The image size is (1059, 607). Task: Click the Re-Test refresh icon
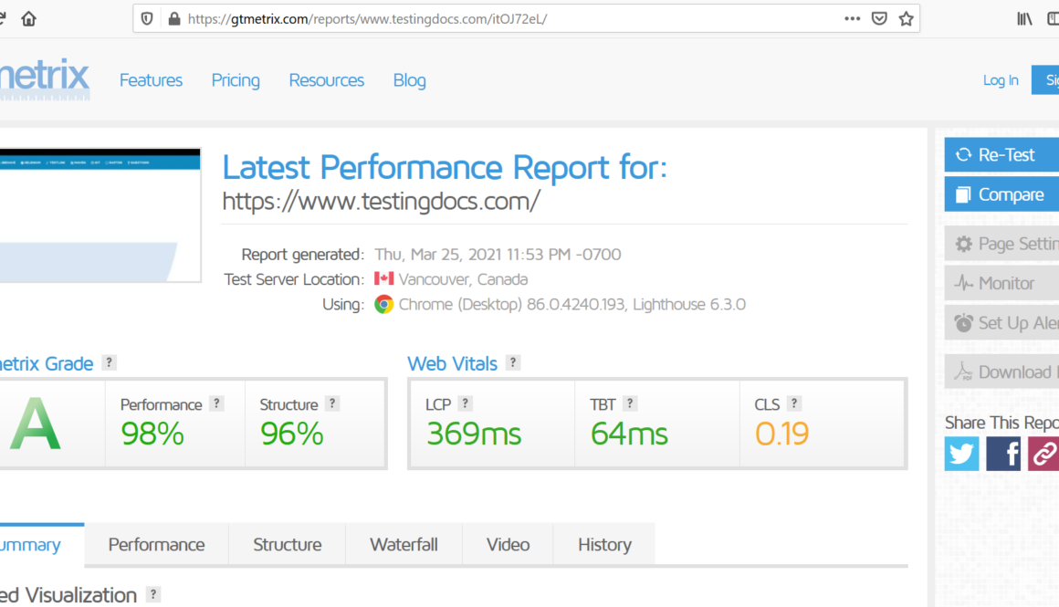(x=964, y=154)
